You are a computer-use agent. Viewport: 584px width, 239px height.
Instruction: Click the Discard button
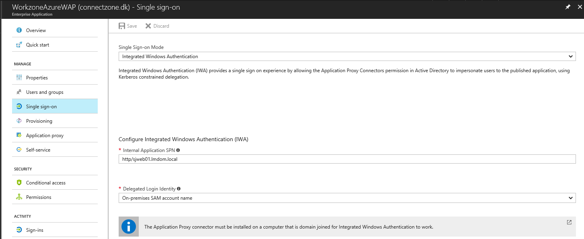157,26
